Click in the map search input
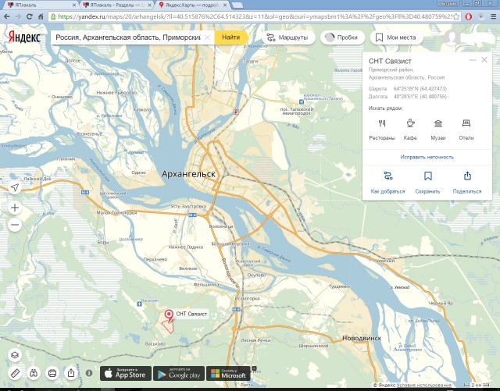 pyautogui.click(x=128, y=37)
